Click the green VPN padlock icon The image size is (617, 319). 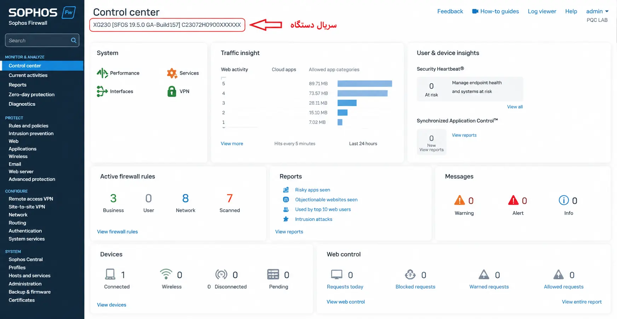(x=172, y=91)
